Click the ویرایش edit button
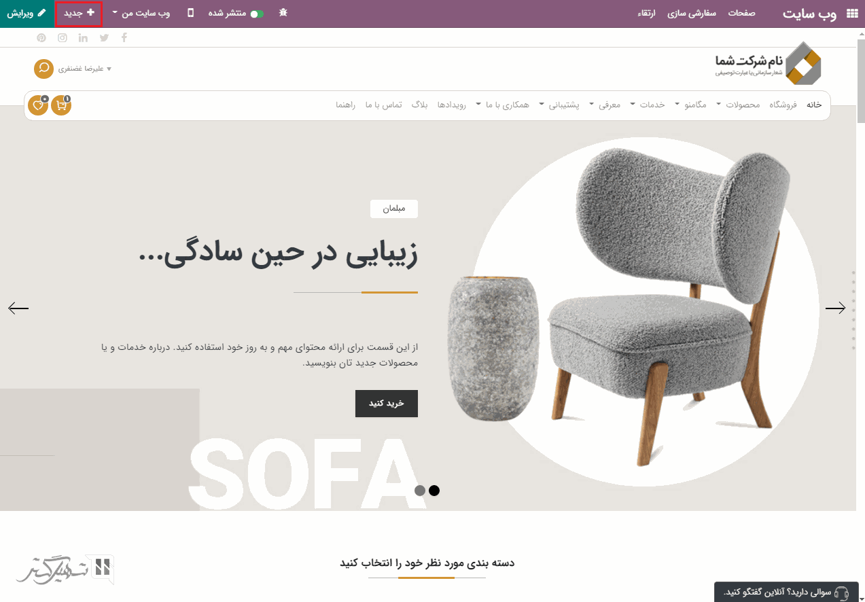 click(x=27, y=13)
